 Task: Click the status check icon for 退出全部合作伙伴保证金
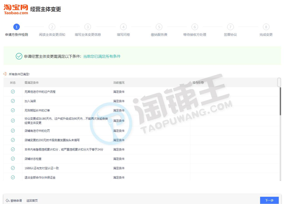tap(13, 177)
